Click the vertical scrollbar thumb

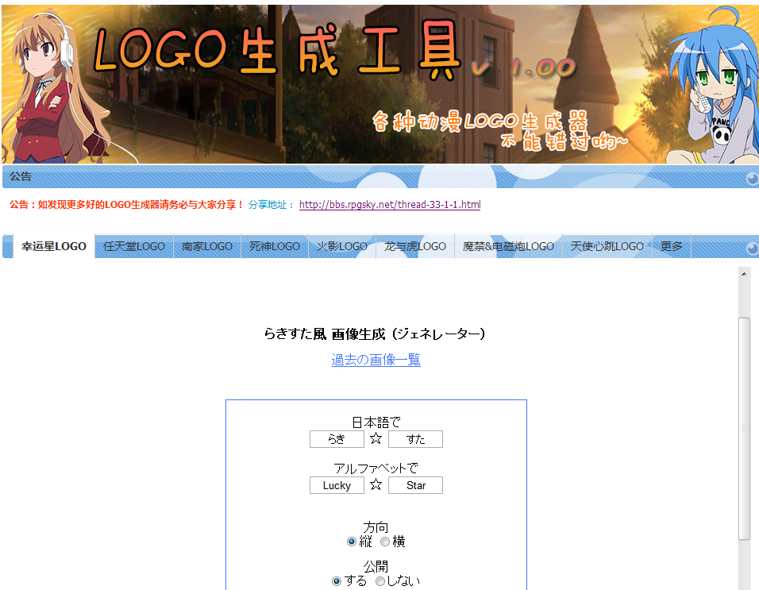coord(744,428)
